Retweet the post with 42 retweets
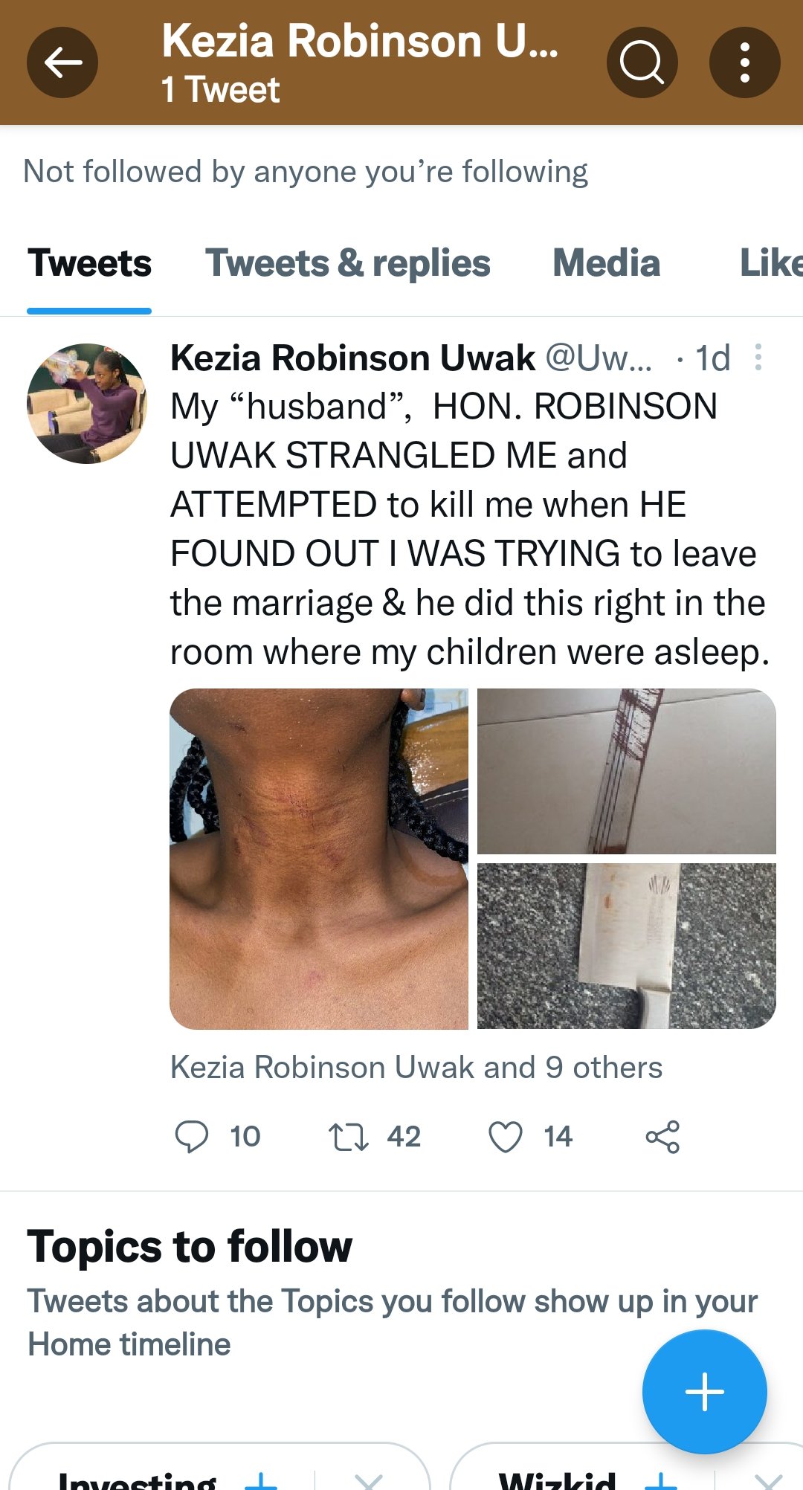 349,1137
